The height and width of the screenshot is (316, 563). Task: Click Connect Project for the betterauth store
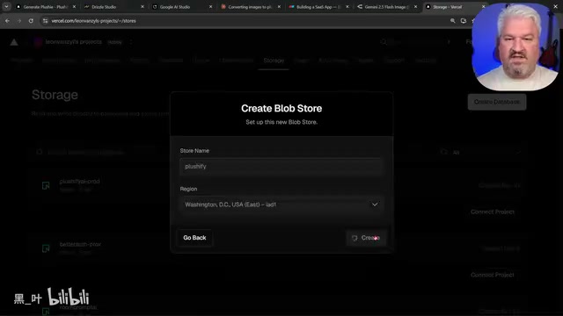click(493, 275)
